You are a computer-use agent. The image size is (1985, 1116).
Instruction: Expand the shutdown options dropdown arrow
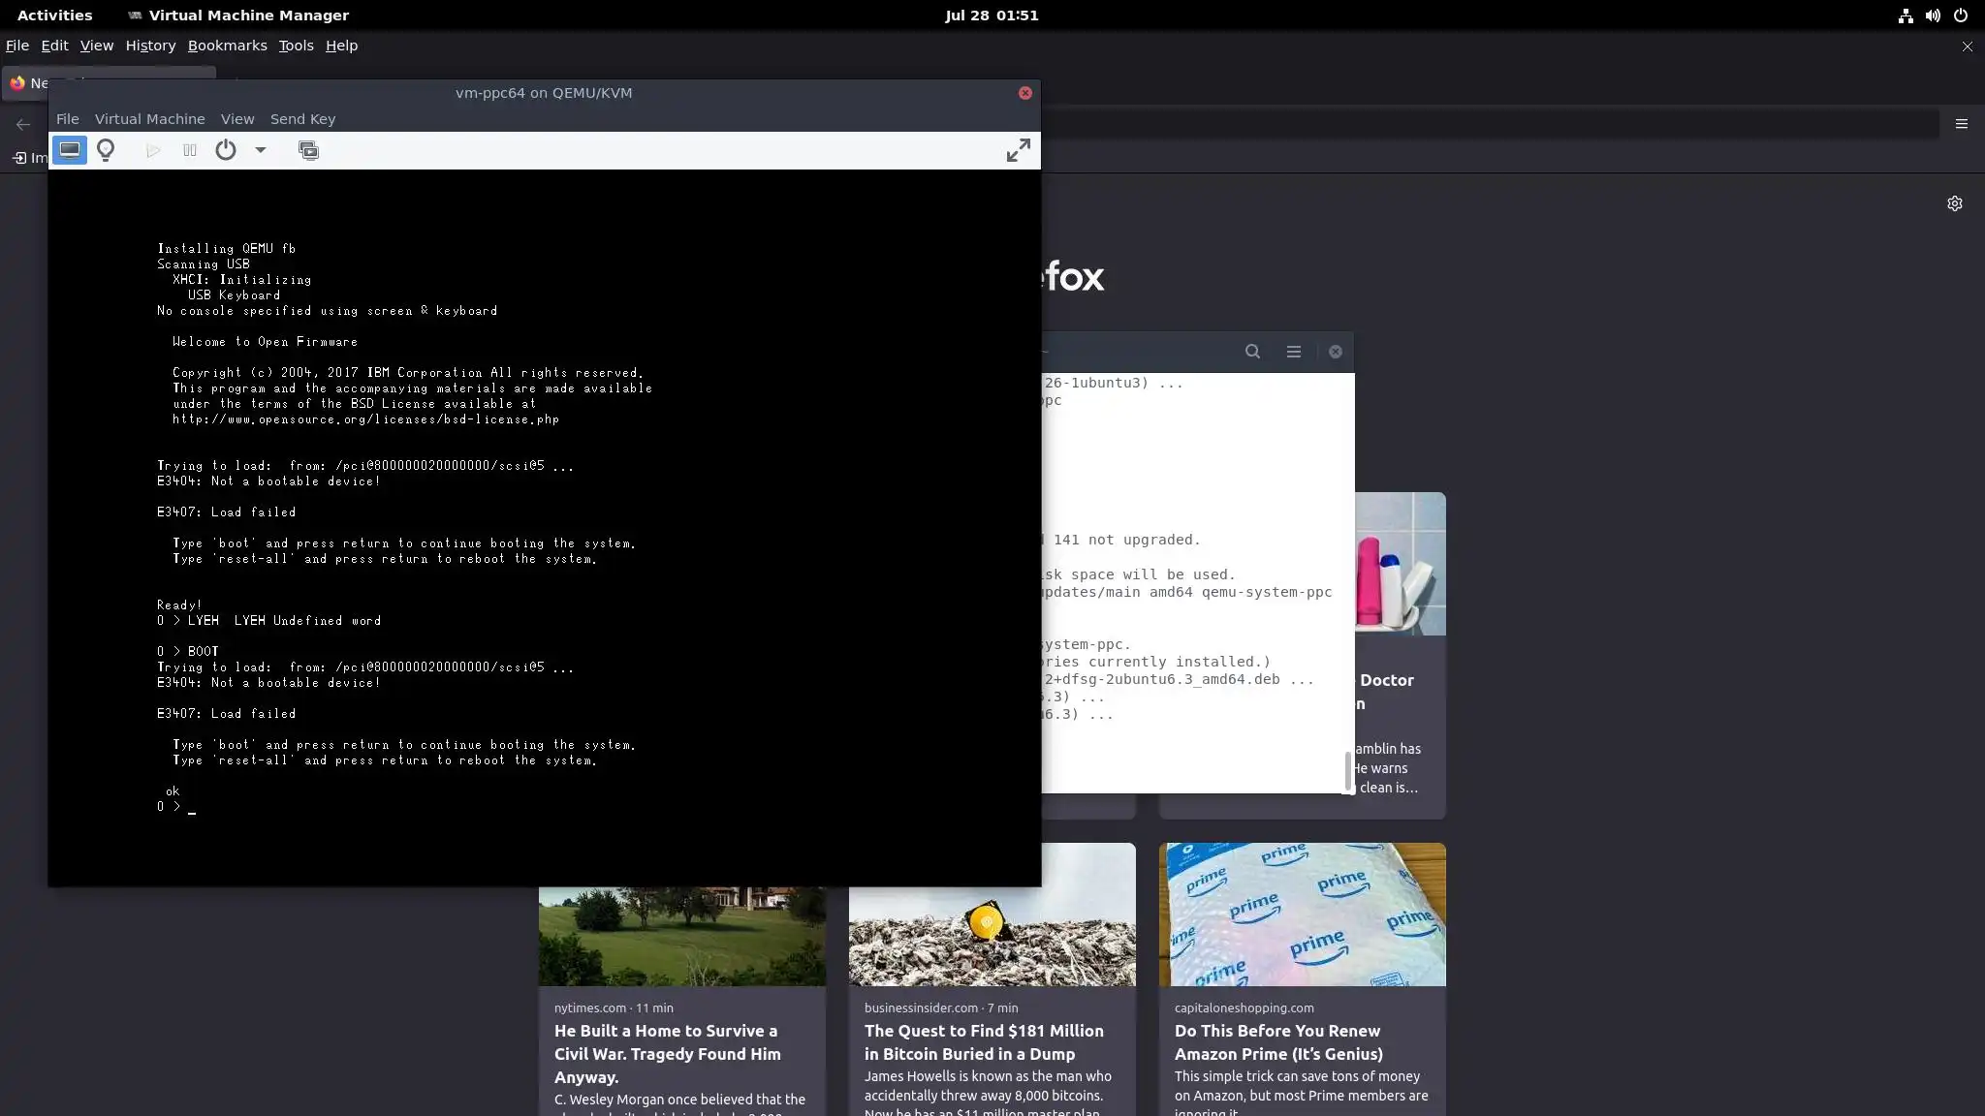[x=260, y=150]
